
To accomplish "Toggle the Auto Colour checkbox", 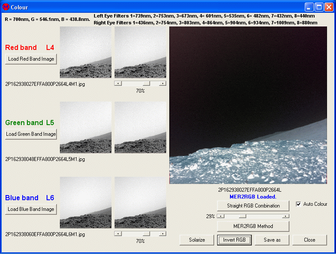I will coord(298,204).
